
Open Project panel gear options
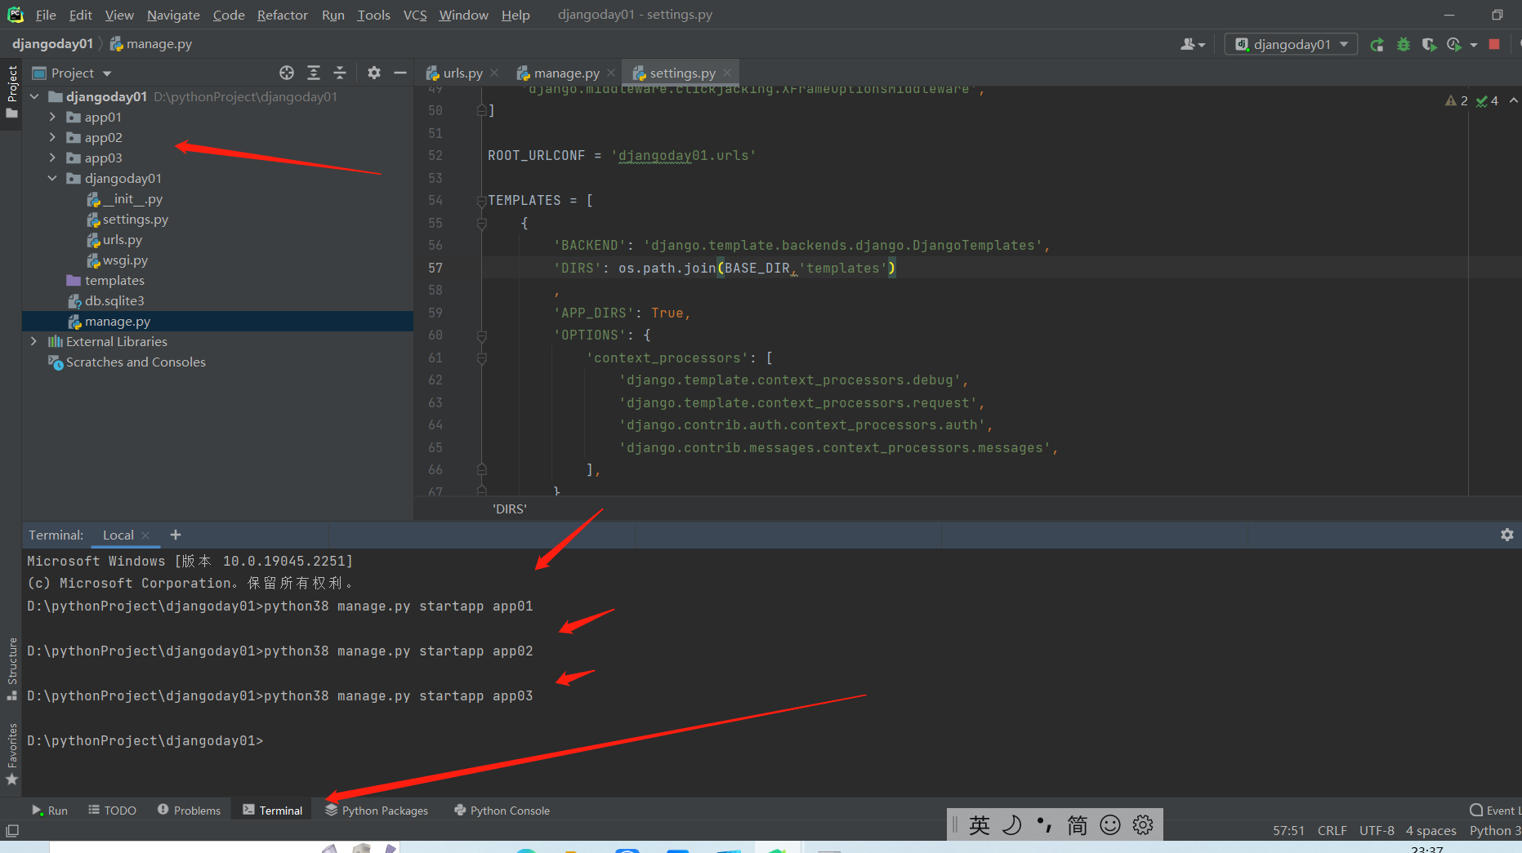coord(374,73)
